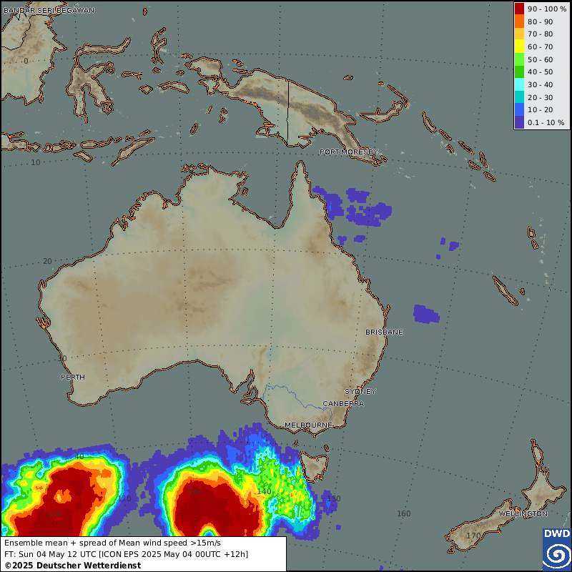The image size is (572, 572).
Task: Click the light orange 70 - 80 legend swatch
Action: pyautogui.click(x=519, y=34)
